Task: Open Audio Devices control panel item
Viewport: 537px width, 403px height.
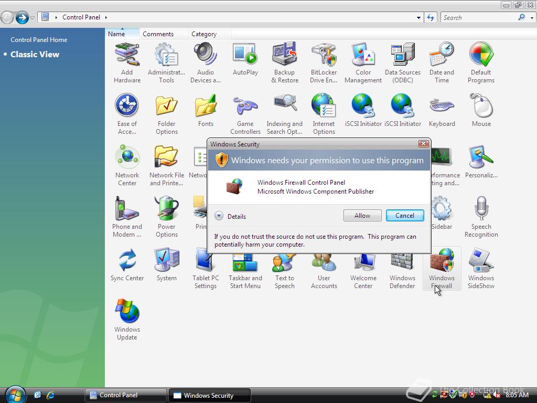Action: (x=206, y=63)
